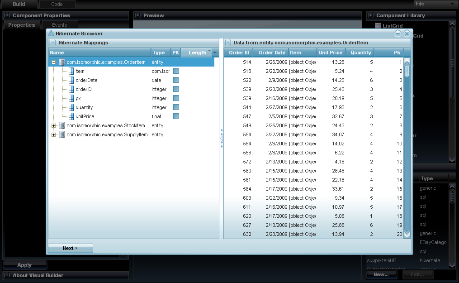Sort mappings by Length column header

tap(196, 53)
